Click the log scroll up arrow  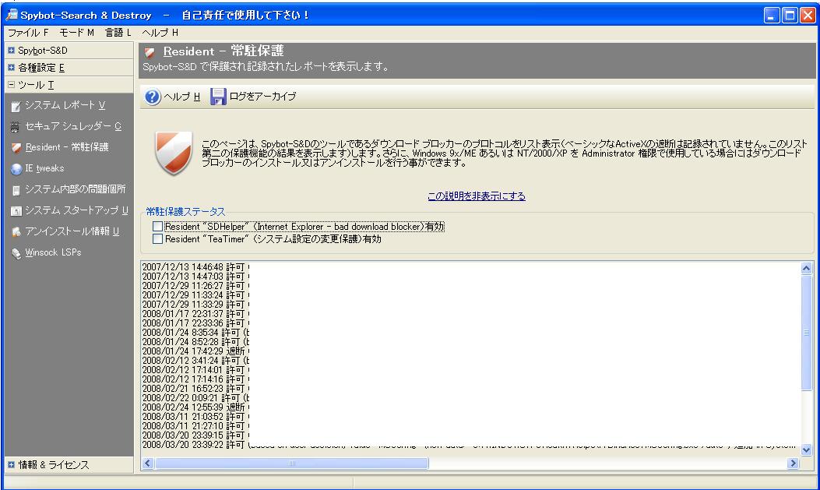pos(807,268)
